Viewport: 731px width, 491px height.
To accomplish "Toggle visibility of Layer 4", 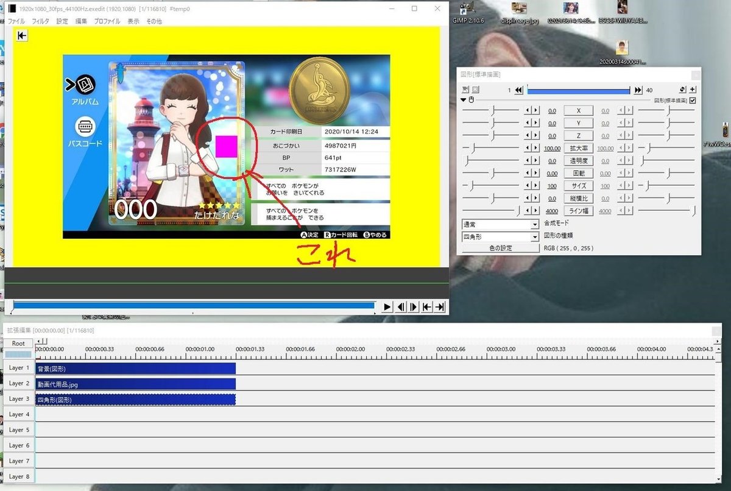I will coord(18,415).
